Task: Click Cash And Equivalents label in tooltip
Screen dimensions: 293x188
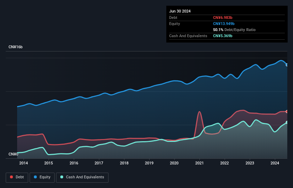Action: point(188,36)
